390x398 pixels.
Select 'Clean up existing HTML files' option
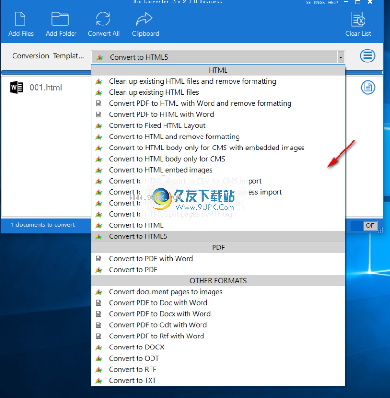coord(218,92)
